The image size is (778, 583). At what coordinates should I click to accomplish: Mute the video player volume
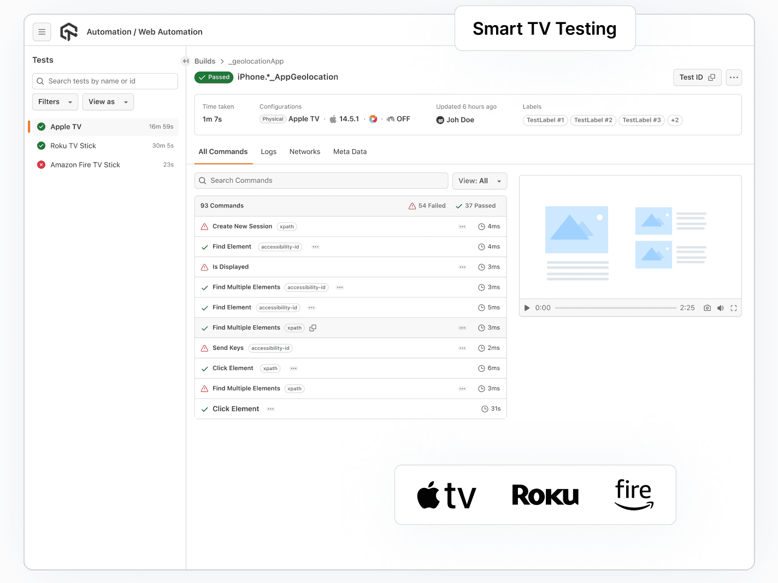[720, 308]
